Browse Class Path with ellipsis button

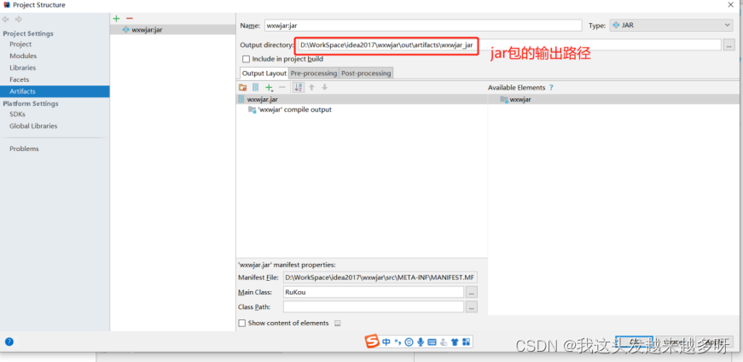click(x=472, y=307)
